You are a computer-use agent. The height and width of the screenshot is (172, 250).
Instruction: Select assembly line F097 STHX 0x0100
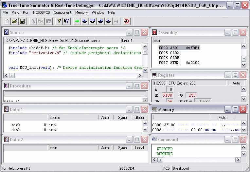[x=179, y=63]
